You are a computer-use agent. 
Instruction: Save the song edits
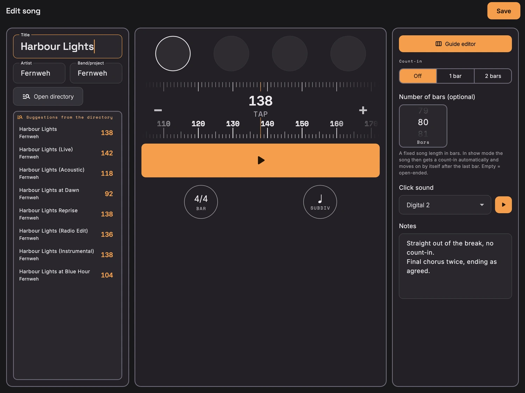504,11
